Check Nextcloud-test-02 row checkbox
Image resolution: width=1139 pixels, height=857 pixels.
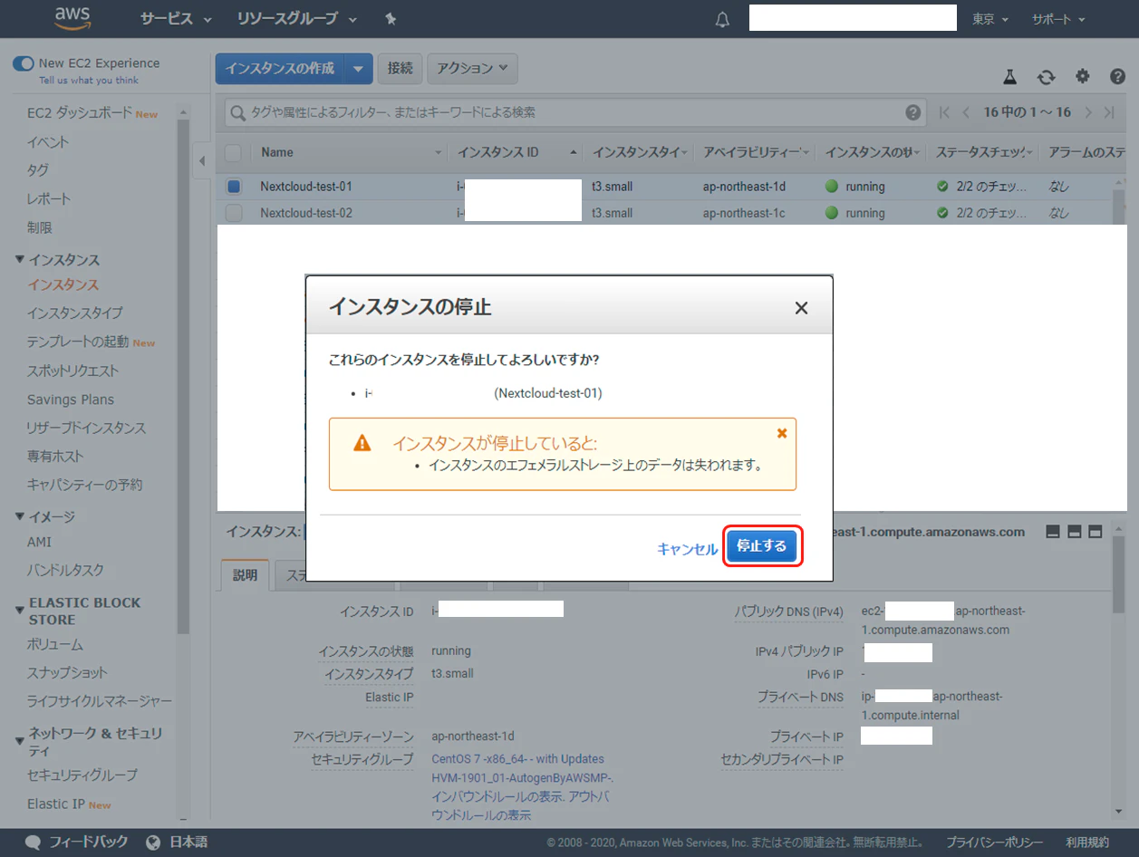(234, 213)
